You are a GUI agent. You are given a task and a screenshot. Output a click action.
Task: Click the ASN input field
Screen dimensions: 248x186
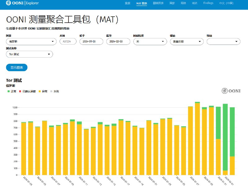pos(68,41)
